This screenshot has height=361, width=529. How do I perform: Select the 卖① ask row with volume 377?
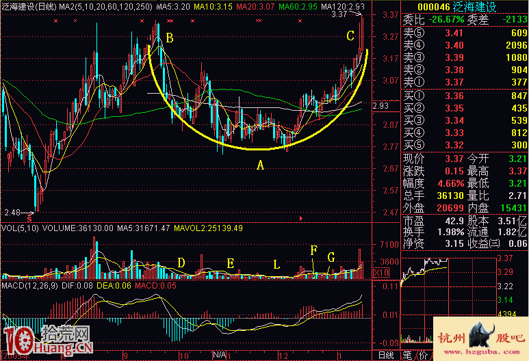(x=465, y=82)
